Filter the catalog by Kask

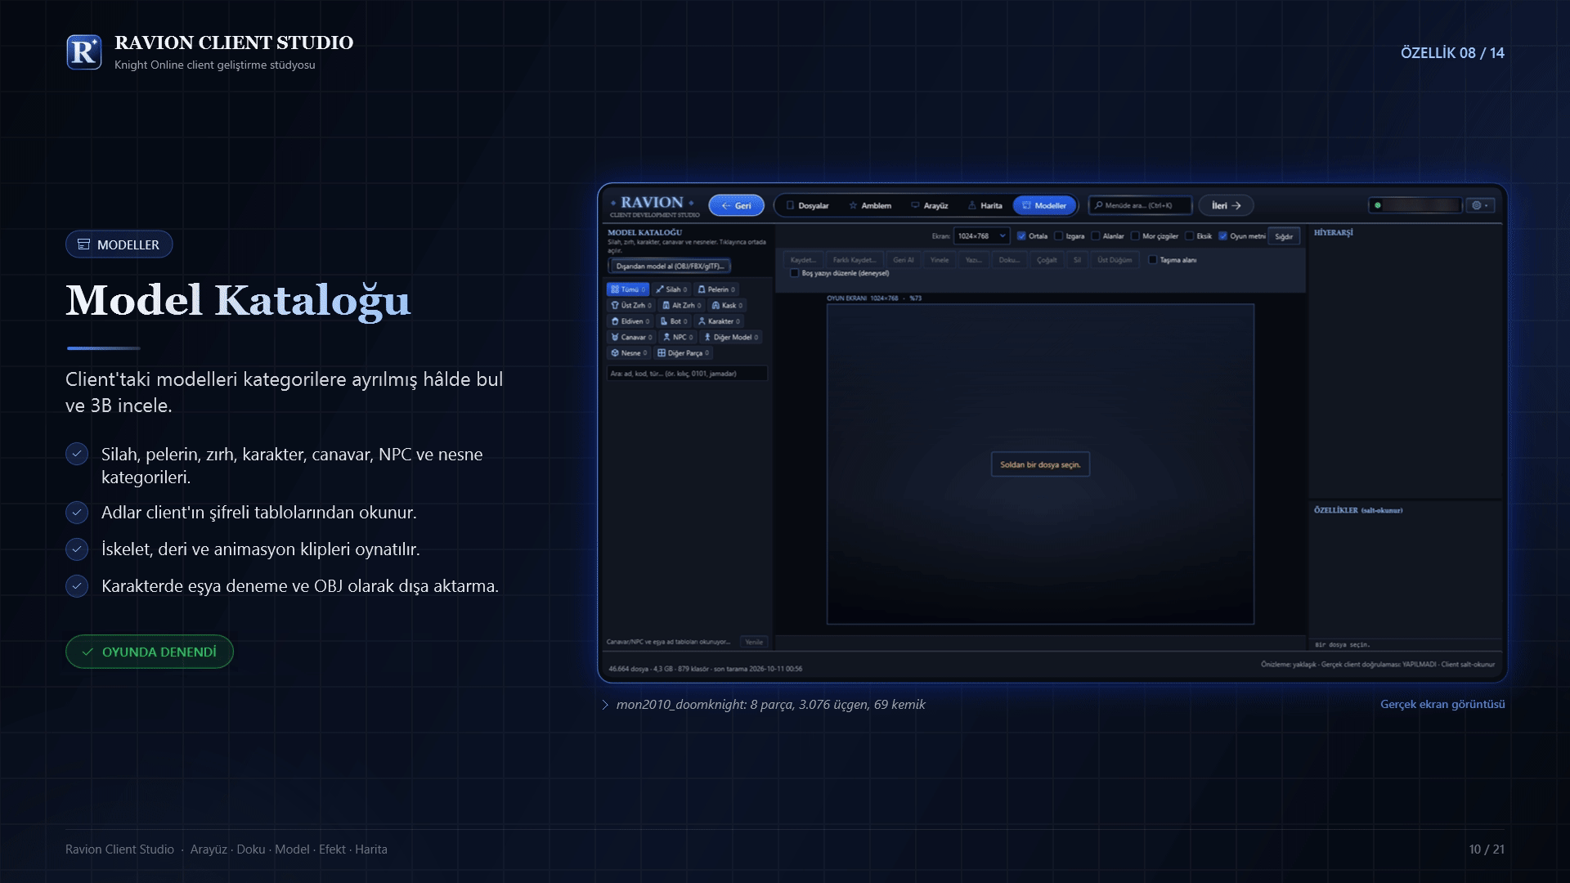coord(727,305)
